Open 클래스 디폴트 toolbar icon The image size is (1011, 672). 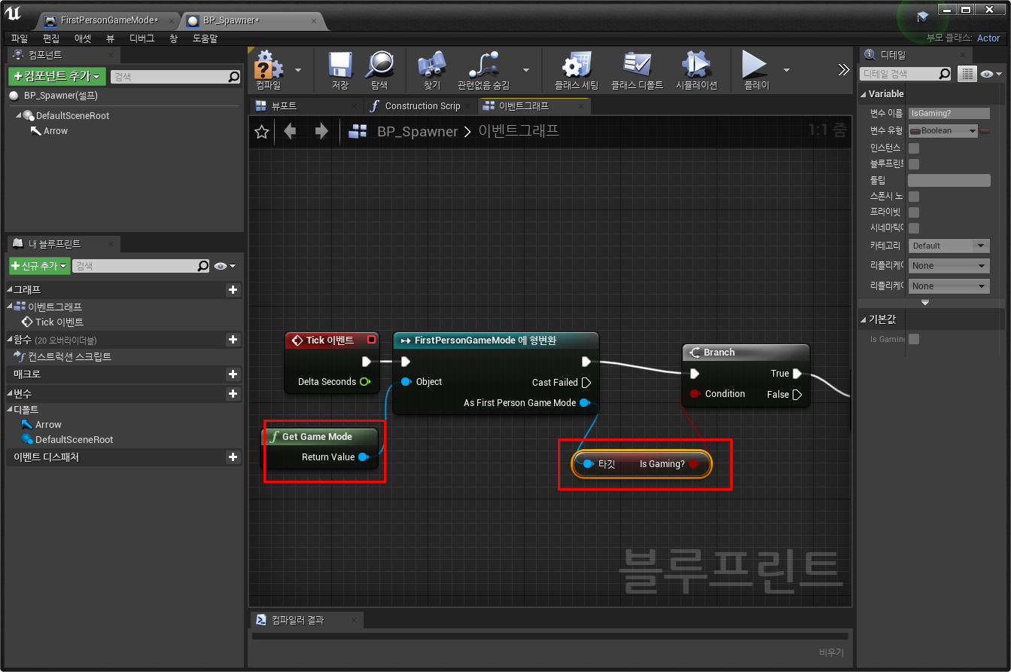(x=637, y=69)
